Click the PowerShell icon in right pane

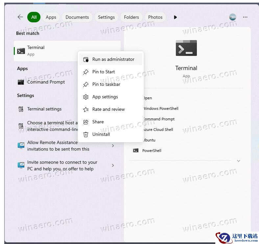point(136,151)
